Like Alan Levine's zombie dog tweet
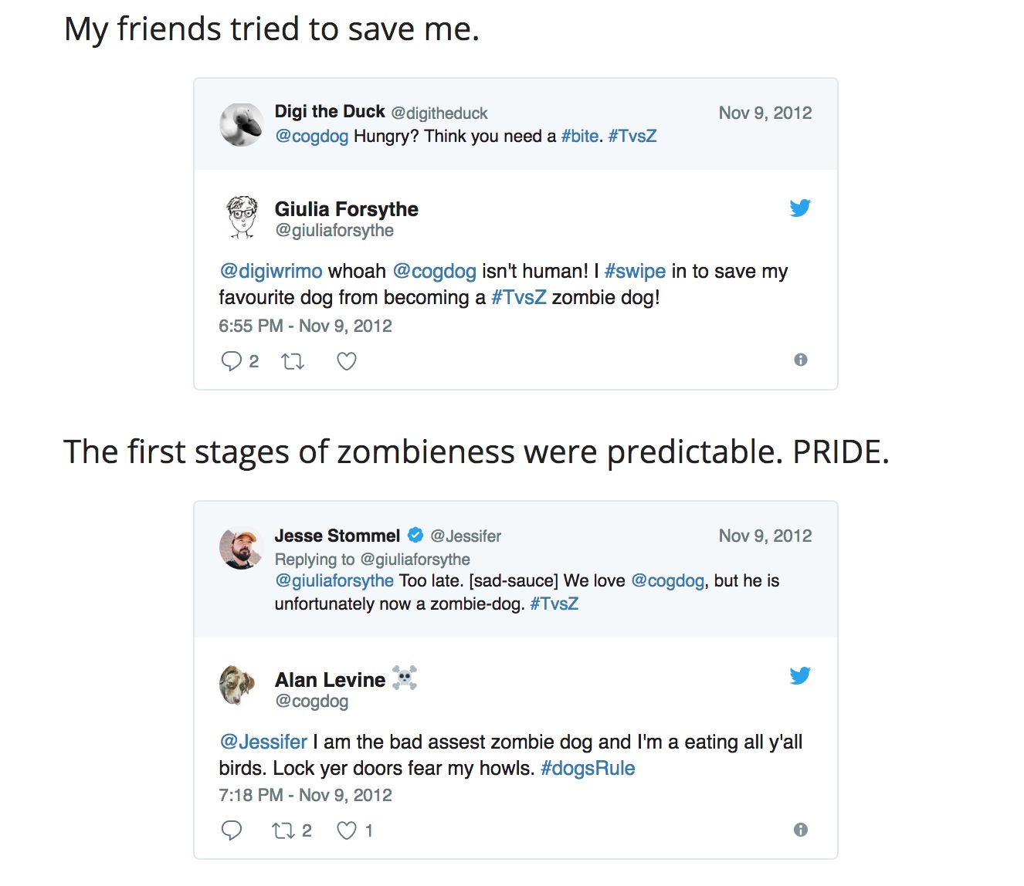The width and height of the screenshot is (1024, 886). [x=347, y=830]
